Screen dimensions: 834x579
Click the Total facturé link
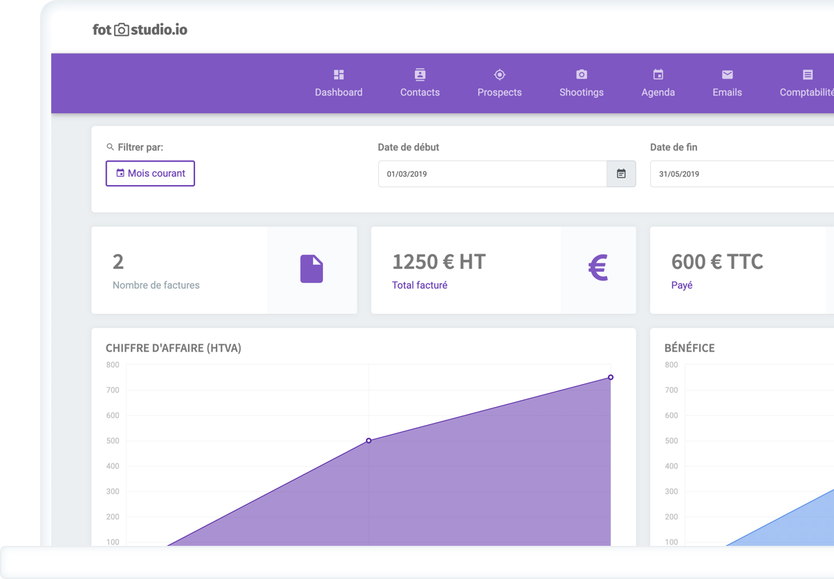point(420,285)
